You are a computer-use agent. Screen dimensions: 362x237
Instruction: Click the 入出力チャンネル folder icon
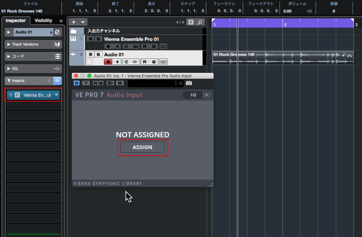(73, 31)
